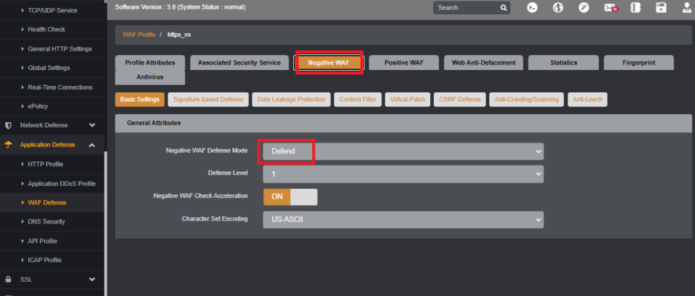Switch to the Web Anti-Defacement tab
695x296 pixels.
[483, 62]
